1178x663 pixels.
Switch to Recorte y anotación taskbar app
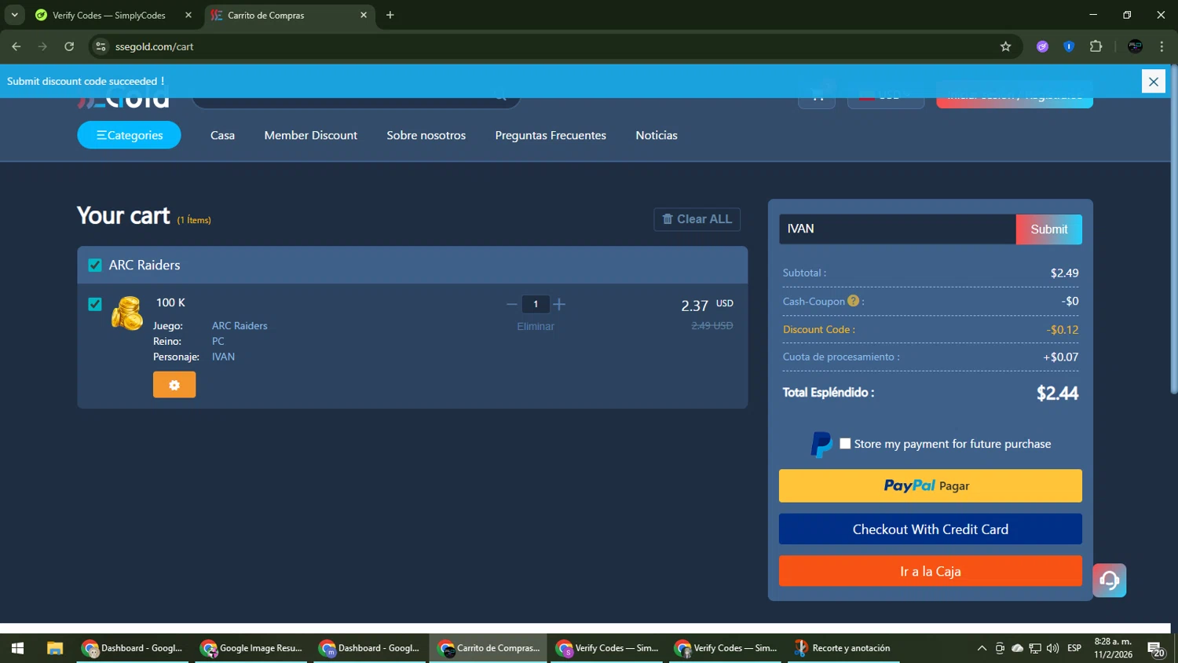(x=843, y=648)
